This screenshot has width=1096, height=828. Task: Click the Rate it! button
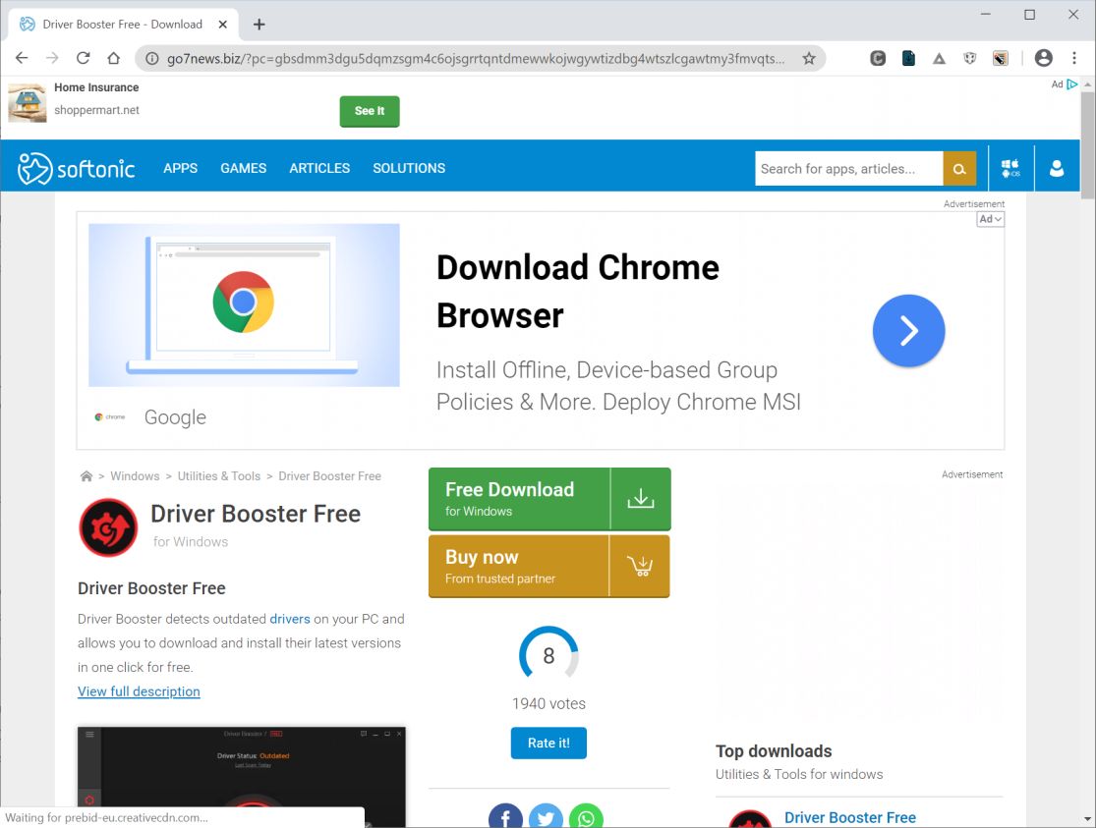(548, 743)
